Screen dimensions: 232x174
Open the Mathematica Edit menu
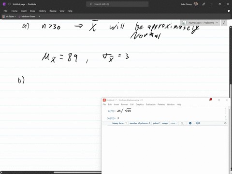point(110,104)
